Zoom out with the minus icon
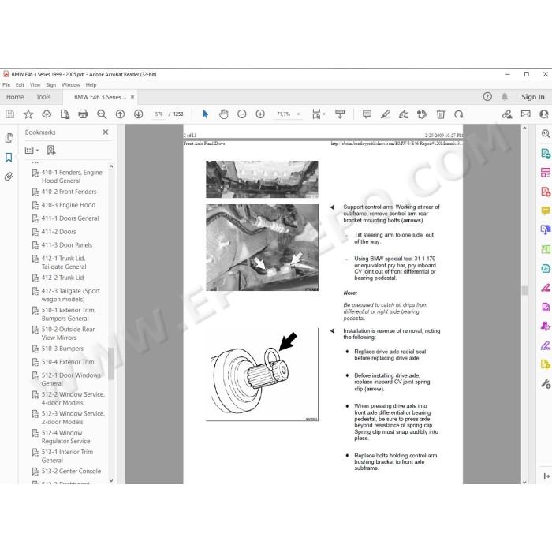Screen dimensions: 552x552 coord(242,114)
